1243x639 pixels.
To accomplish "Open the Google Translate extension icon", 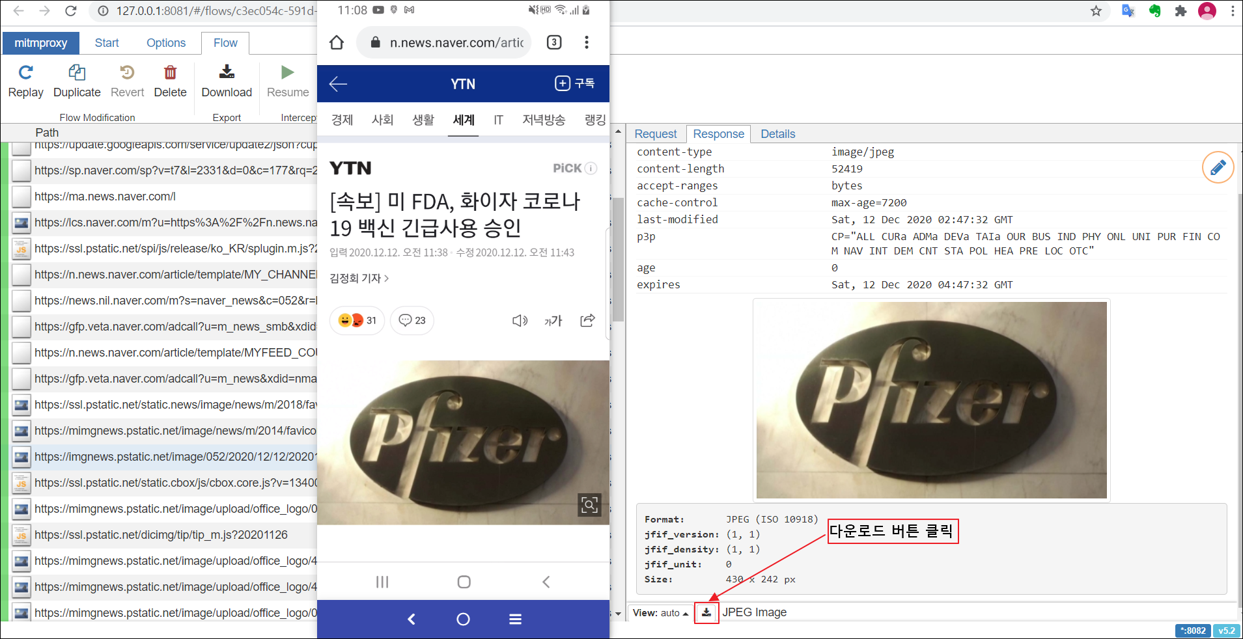I will [x=1128, y=10].
